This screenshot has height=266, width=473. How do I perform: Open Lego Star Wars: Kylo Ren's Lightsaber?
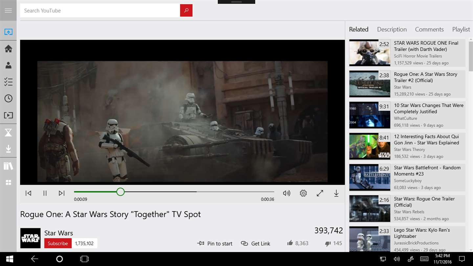407,239
